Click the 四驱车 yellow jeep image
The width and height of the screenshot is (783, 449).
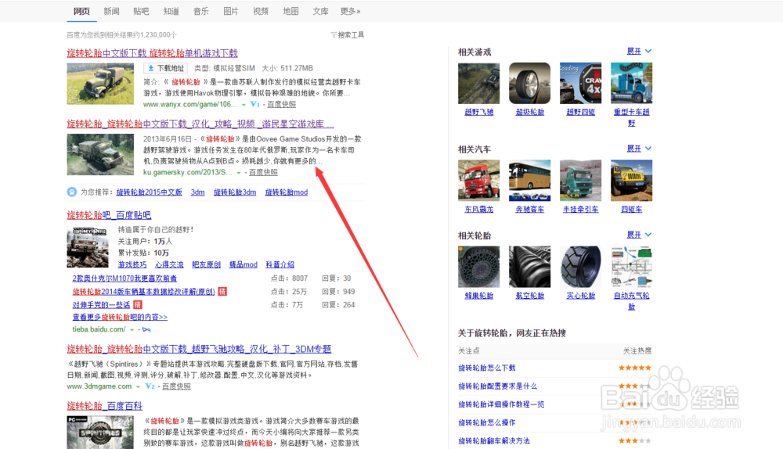point(632,181)
